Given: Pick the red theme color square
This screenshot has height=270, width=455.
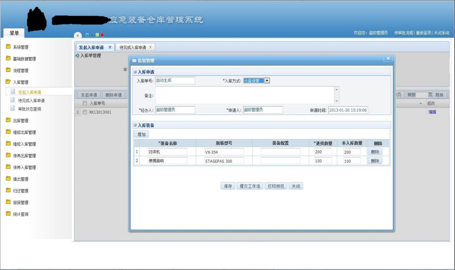Looking at the screenshot, I should click(x=102, y=35).
